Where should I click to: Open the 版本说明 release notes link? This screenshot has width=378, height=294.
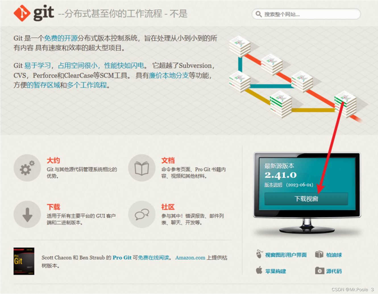pos(273,185)
